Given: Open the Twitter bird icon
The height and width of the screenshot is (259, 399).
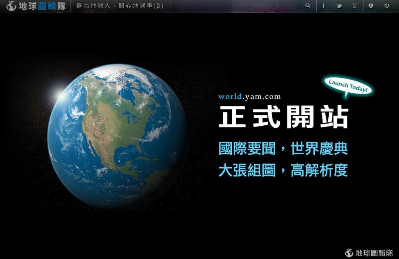Looking at the screenshot, I should [x=339, y=6].
